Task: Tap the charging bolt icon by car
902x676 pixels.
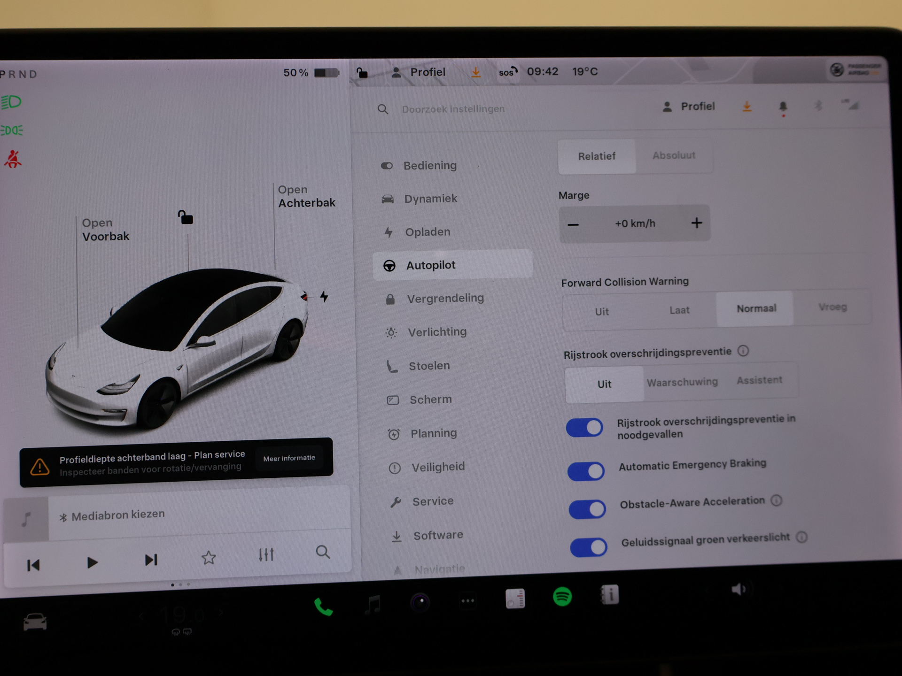Action: click(324, 296)
